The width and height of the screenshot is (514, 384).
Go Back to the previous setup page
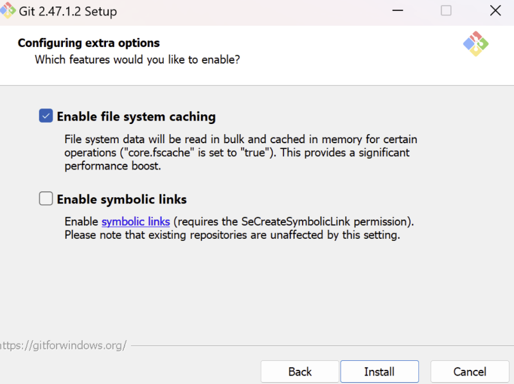tap(299, 372)
